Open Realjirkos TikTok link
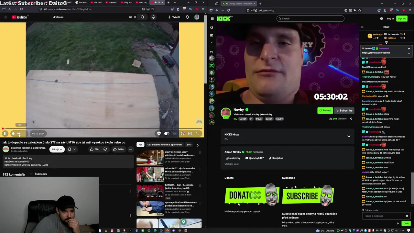This screenshot has width=414, height=233. coord(276,158)
